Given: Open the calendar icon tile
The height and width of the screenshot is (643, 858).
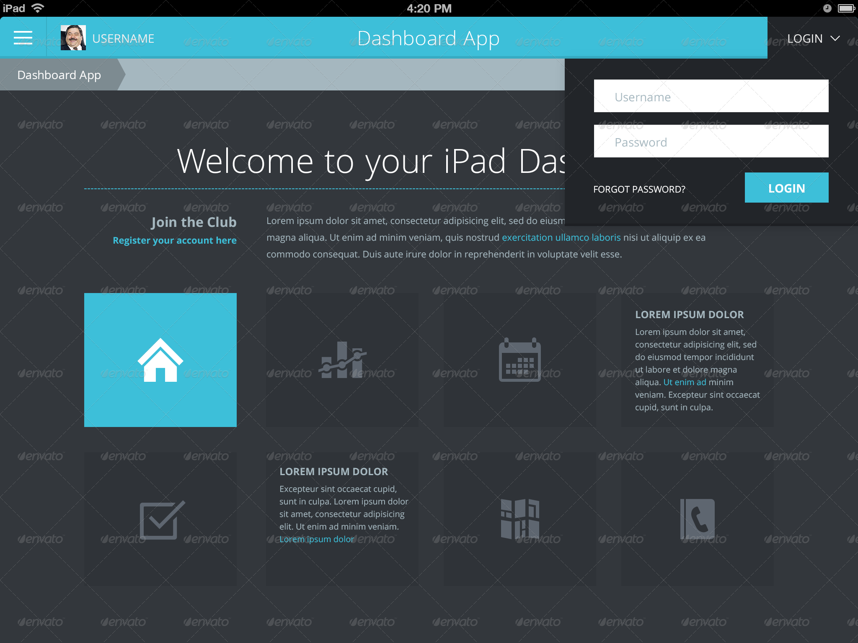Looking at the screenshot, I should pyautogui.click(x=519, y=360).
